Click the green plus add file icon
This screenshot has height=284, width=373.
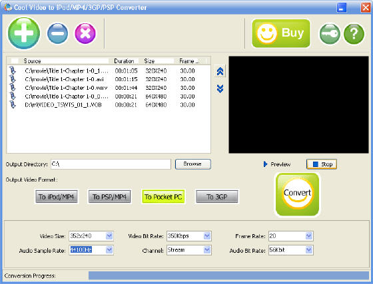[24, 33]
